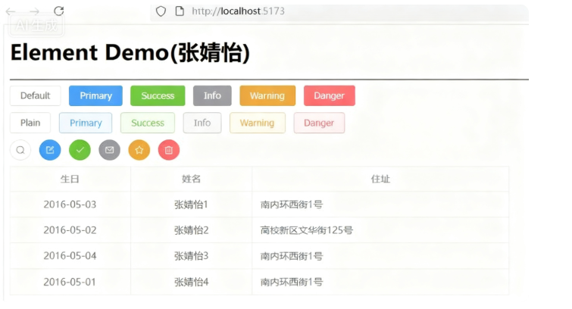572x309 pixels.
Task: Click the gray envelope message icon button
Action: 109,150
